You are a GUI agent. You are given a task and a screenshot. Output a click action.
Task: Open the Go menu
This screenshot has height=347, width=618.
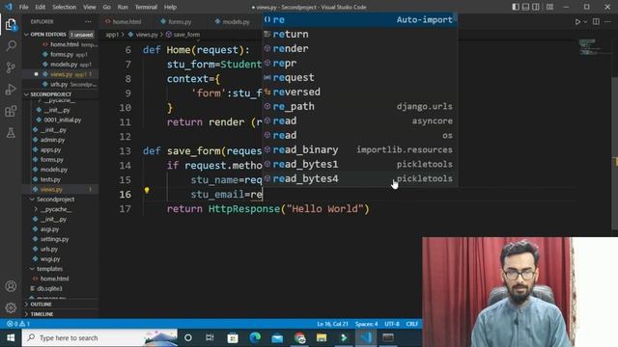pyautogui.click(x=107, y=7)
